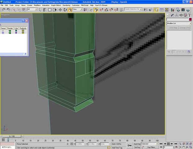Screen dimensions: 193x149
Task: Click the UVW Map button
Action: (173, 28)
